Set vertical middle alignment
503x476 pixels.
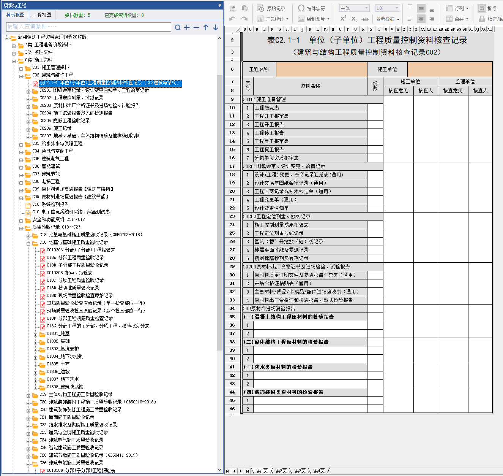tap(421, 8)
